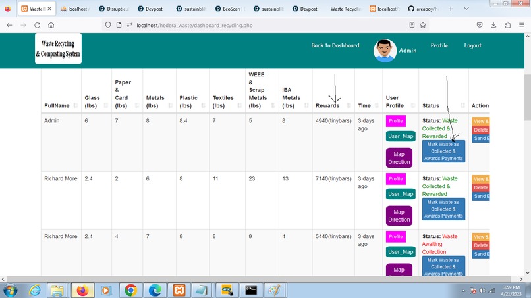
Task: Open Firefox hamburger menu
Action: coord(522,25)
